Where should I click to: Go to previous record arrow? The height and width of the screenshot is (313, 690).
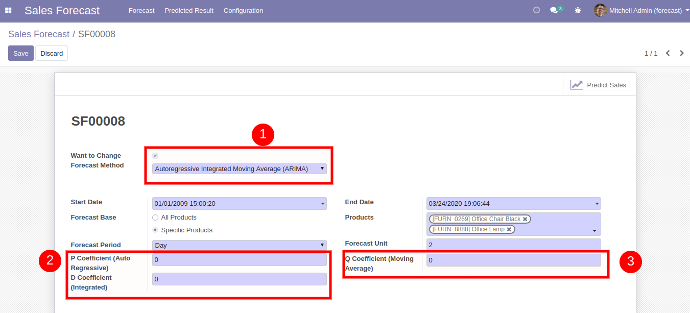[x=668, y=53]
